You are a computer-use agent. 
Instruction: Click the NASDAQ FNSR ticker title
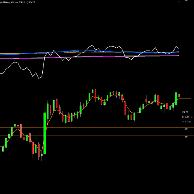coord(27,2)
